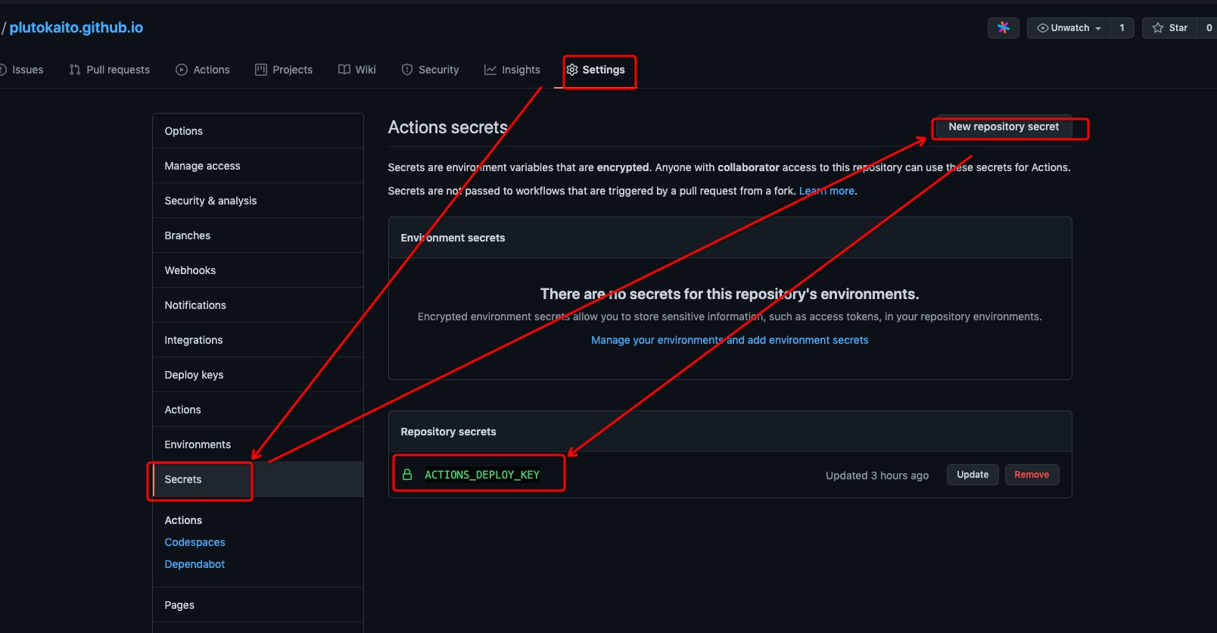The image size is (1217, 633).
Task: Select Secrets in the sidebar
Action: (258, 479)
